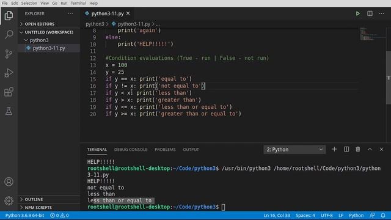The height and width of the screenshot is (220, 391).
Task: Switch to the Output tab
Action: 191,149
